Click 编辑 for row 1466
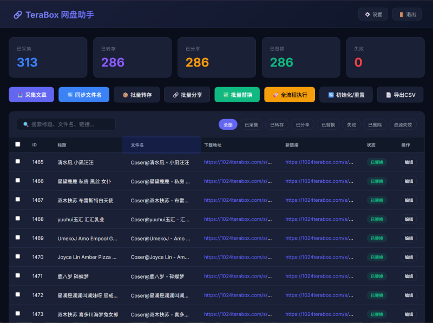This screenshot has height=323, width=433. point(409,181)
